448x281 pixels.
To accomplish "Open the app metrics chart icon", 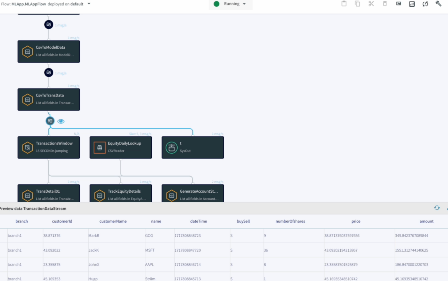I will 412,4.
